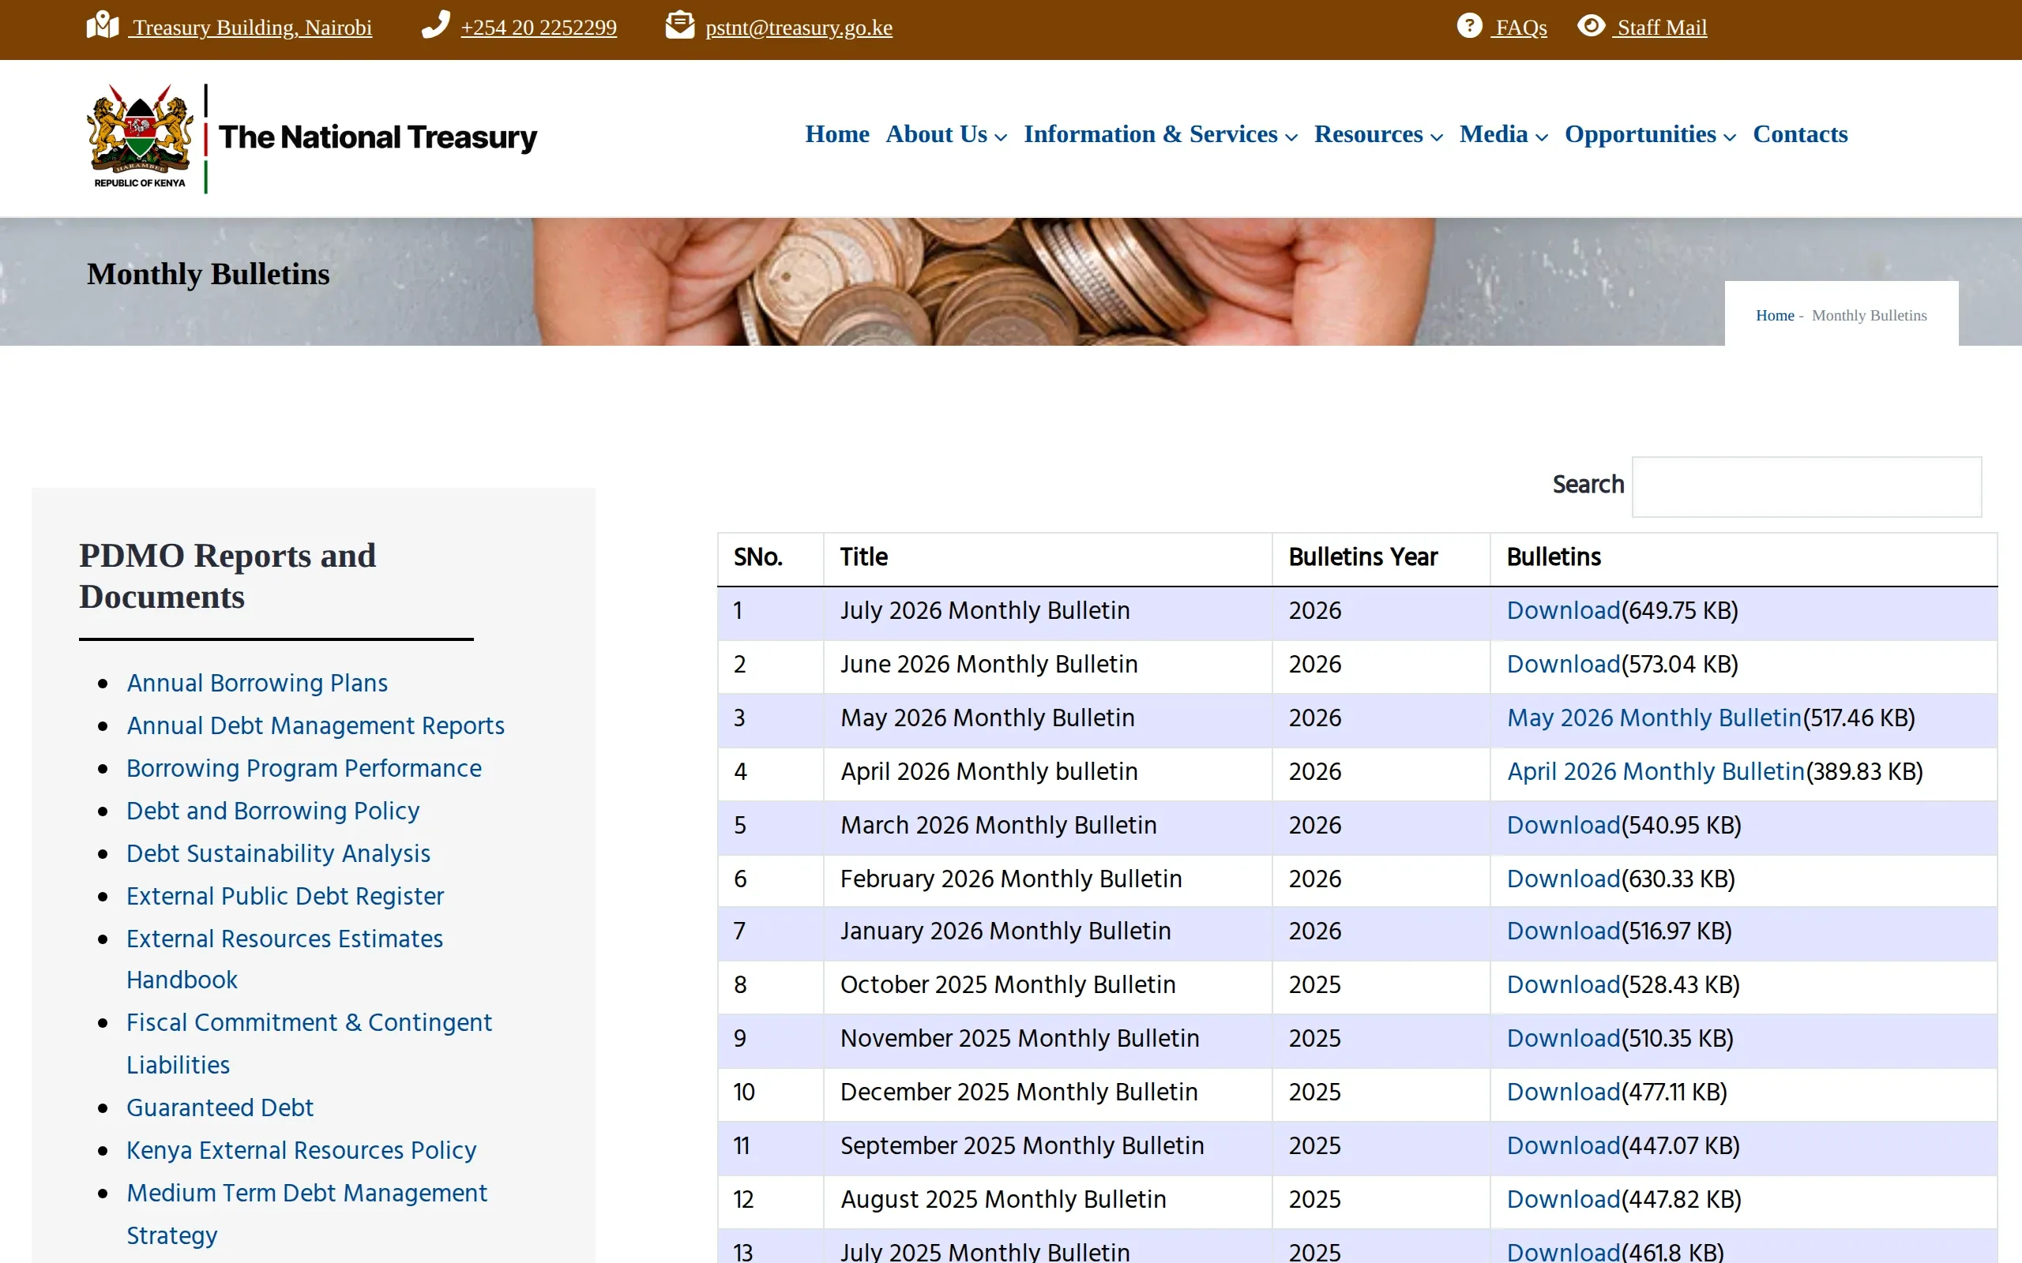The height and width of the screenshot is (1263, 2022).
Task: Open Guaranteed Debt sidebar link
Action: 219,1107
